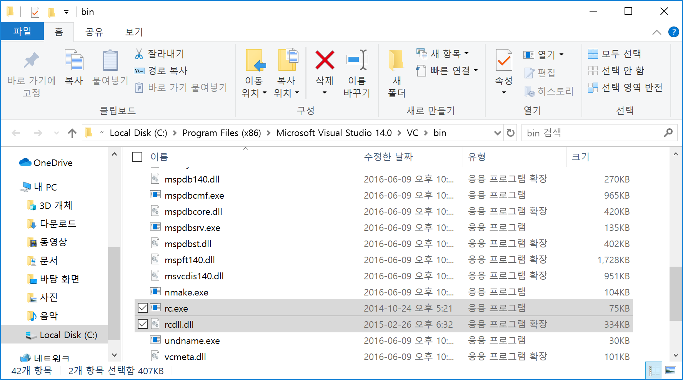The image size is (683, 380).
Task: Select the mspdbcmf.exe file
Action: tap(194, 196)
